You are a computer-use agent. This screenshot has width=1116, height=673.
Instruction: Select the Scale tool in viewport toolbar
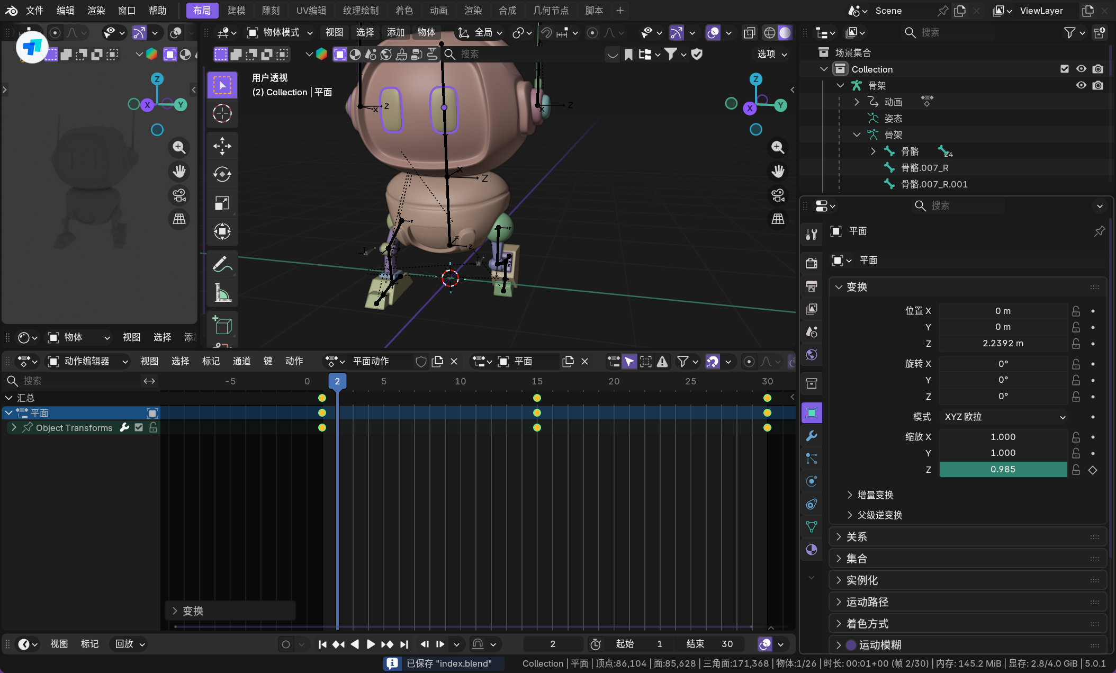(222, 203)
